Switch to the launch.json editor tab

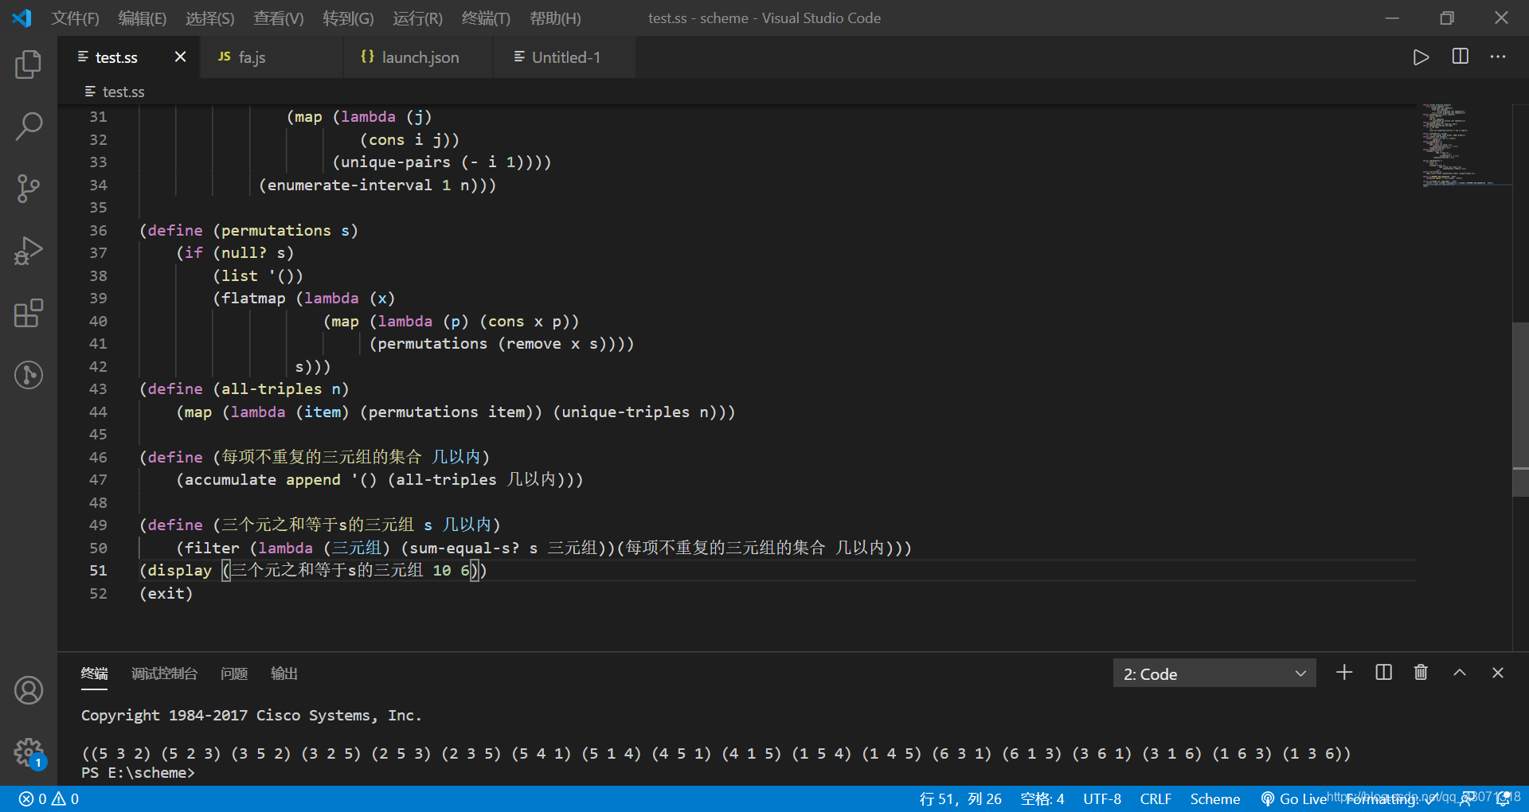(x=418, y=57)
